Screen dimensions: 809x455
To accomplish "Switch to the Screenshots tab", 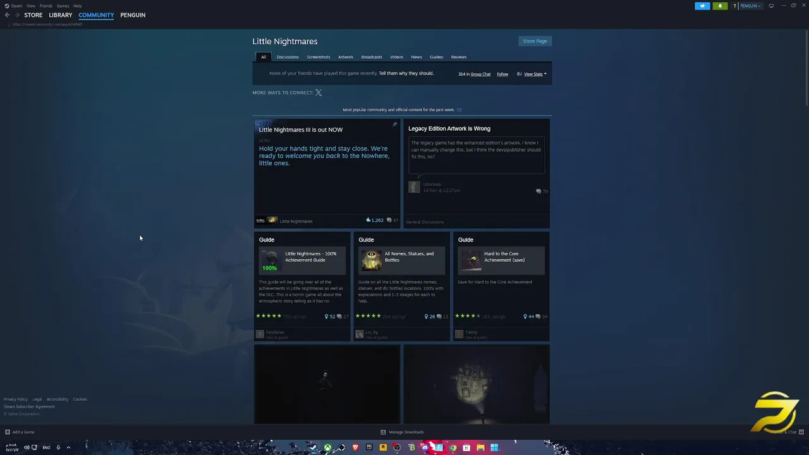I will 319,57.
